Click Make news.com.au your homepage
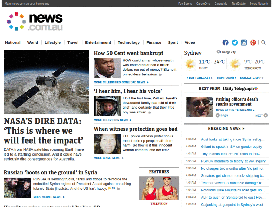The width and height of the screenshot is (277, 207). tap(27, 4)
